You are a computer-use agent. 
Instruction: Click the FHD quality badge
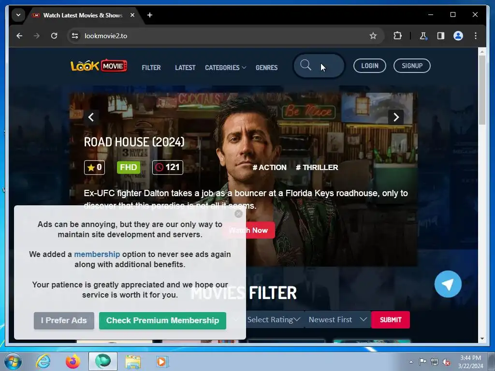(129, 167)
